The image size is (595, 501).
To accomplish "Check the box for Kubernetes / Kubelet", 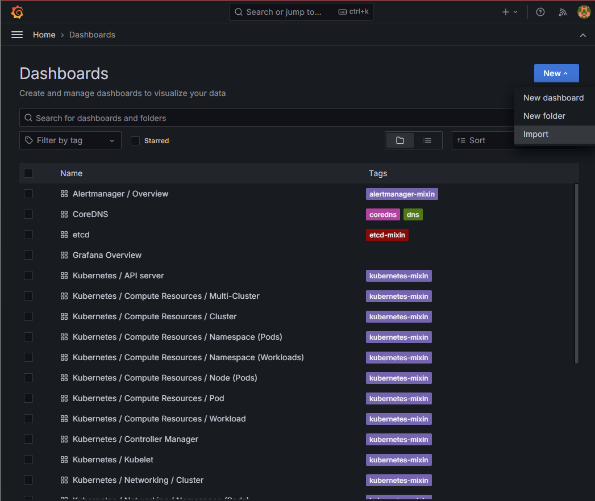I will (28, 460).
